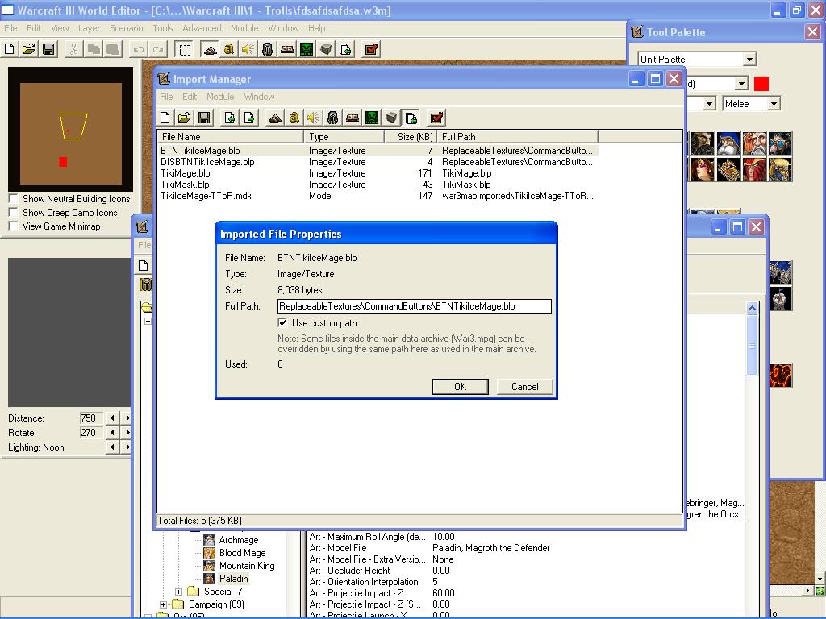Sort by Size (KB) column header

411,137
